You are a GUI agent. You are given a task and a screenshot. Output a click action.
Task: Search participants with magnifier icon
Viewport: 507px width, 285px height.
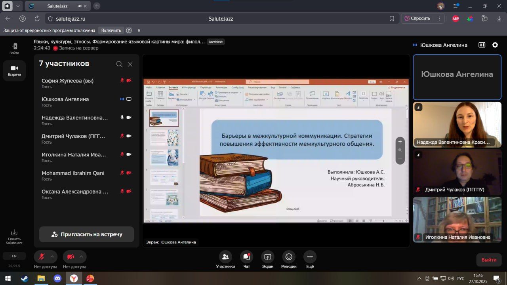coord(119,64)
